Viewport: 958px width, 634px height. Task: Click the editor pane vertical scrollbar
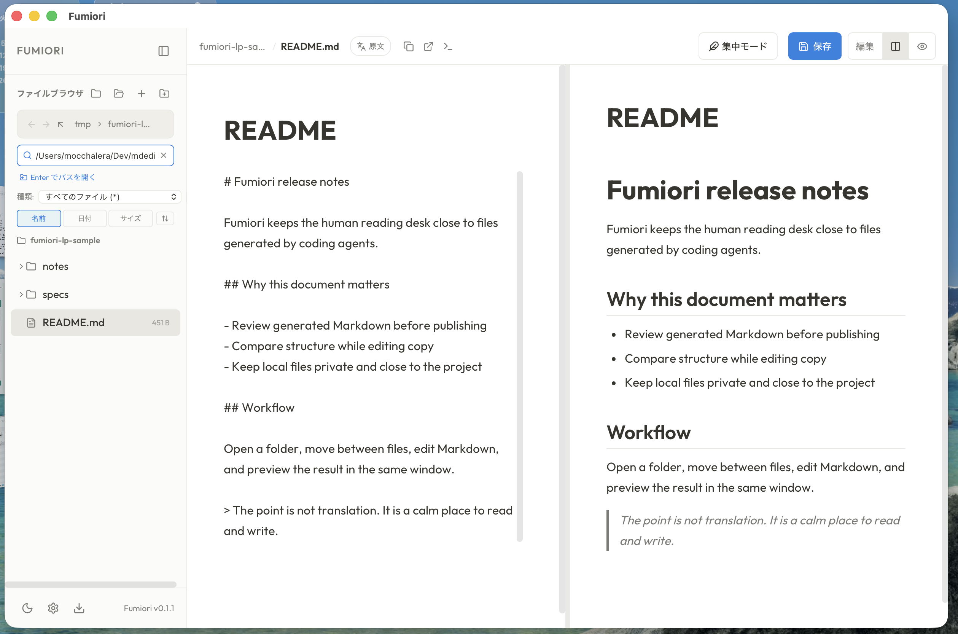tap(562, 339)
